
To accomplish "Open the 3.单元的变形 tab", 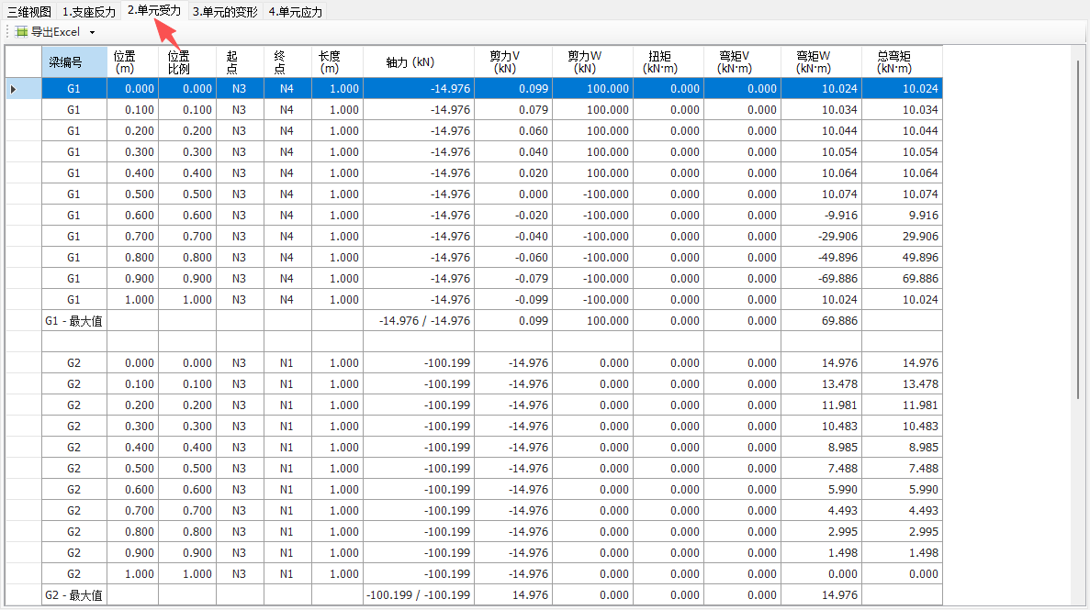I will (225, 12).
